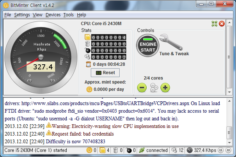Click the work units cubes icon in Stats
Screen dimensions: 236x157
tap(87, 57)
